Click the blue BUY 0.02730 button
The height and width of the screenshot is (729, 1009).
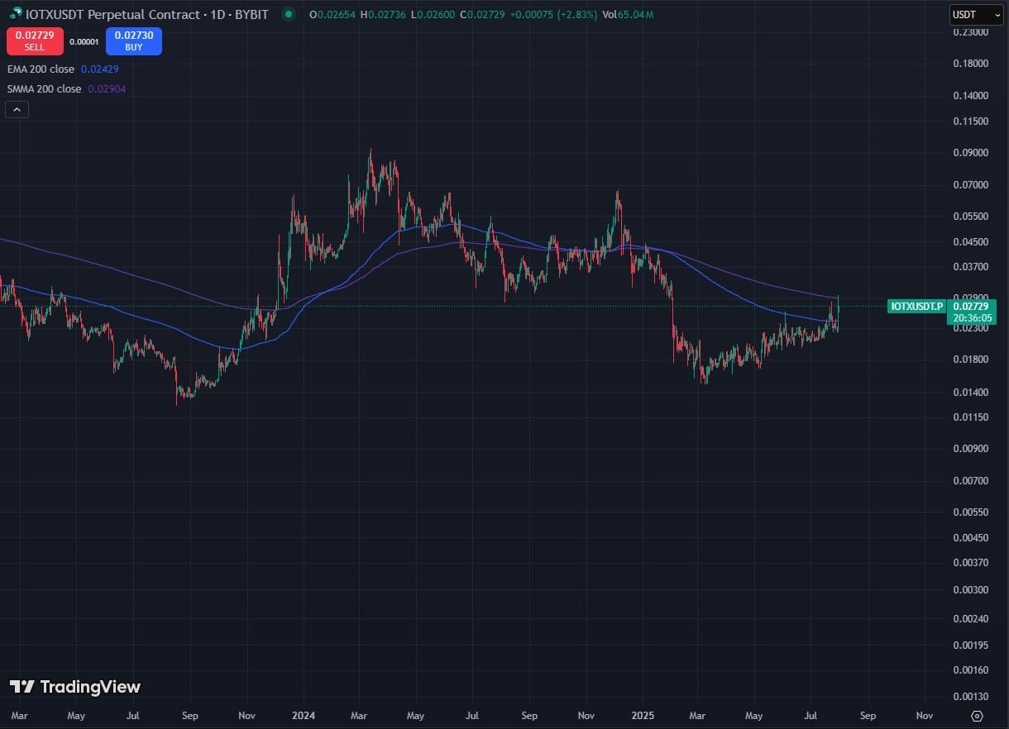[133, 41]
